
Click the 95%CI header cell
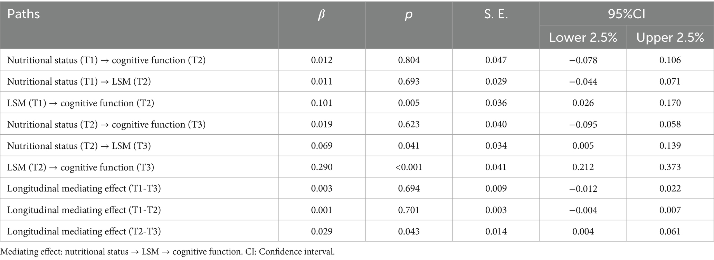(627, 14)
